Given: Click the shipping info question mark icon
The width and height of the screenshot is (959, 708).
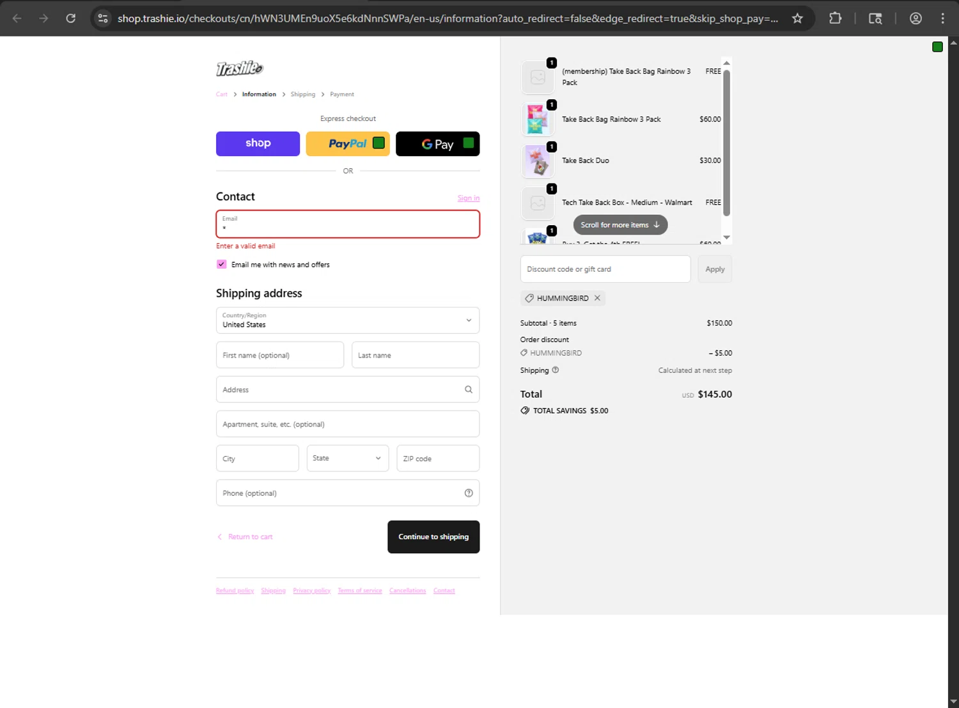Looking at the screenshot, I should point(556,370).
